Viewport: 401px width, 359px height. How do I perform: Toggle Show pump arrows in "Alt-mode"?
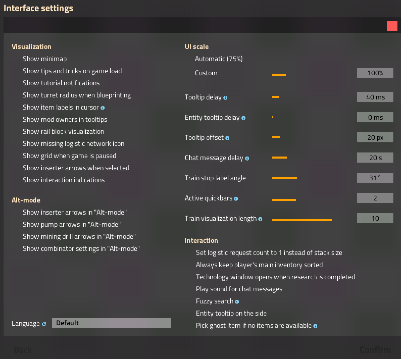[72, 224]
